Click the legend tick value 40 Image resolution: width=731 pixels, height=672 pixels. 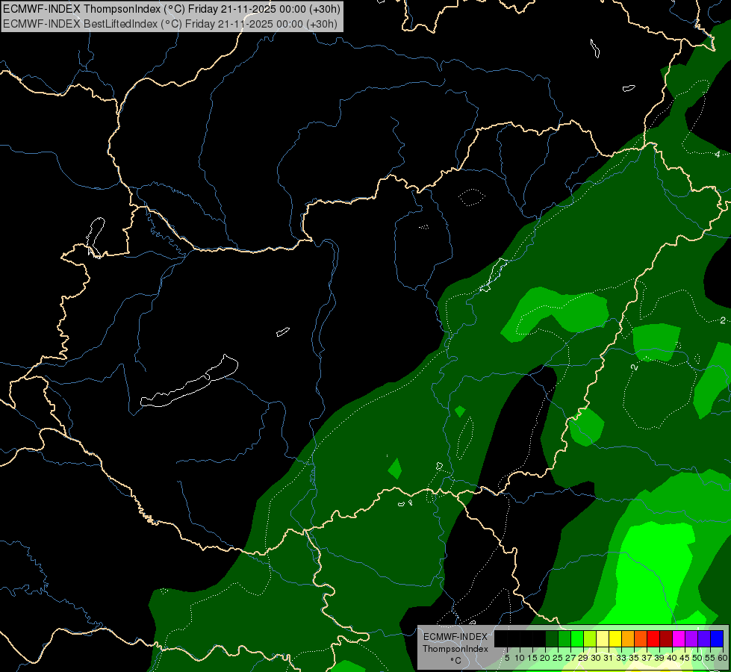click(x=671, y=658)
